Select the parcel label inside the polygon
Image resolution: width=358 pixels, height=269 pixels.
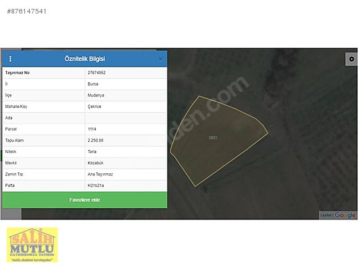(213, 137)
